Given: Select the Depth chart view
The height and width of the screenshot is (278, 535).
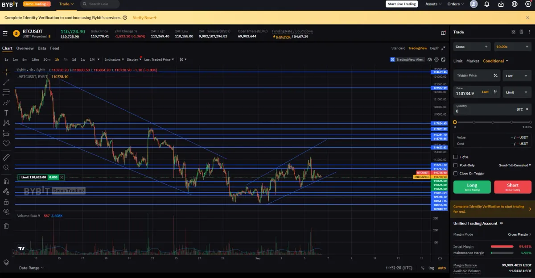Looking at the screenshot, I should coord(434,48).
